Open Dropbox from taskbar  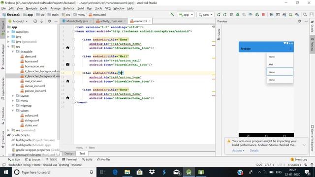coord(152,172)
